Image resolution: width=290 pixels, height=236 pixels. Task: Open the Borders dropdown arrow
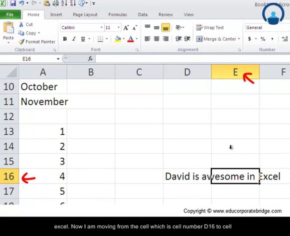click(x=107, y=39)
